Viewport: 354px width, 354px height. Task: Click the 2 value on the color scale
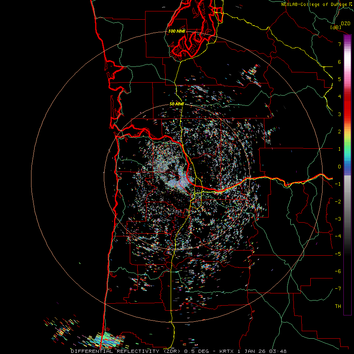[339, 132]
